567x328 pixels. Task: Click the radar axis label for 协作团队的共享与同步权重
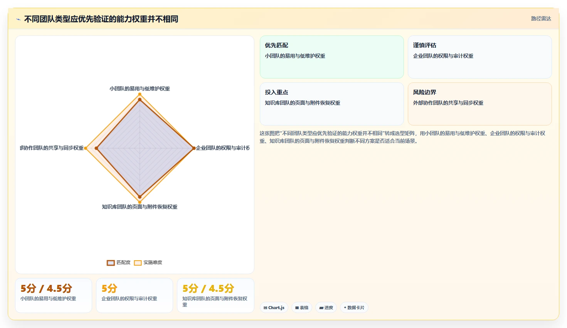click(x=52, y=148)
